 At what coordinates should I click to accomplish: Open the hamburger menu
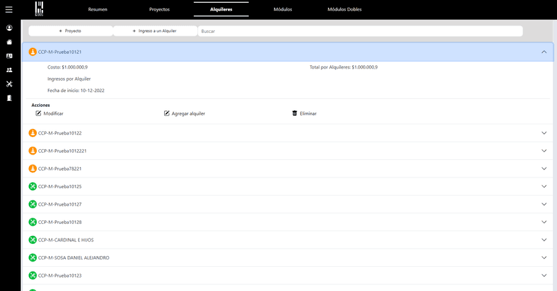click(x=9, y=9)
